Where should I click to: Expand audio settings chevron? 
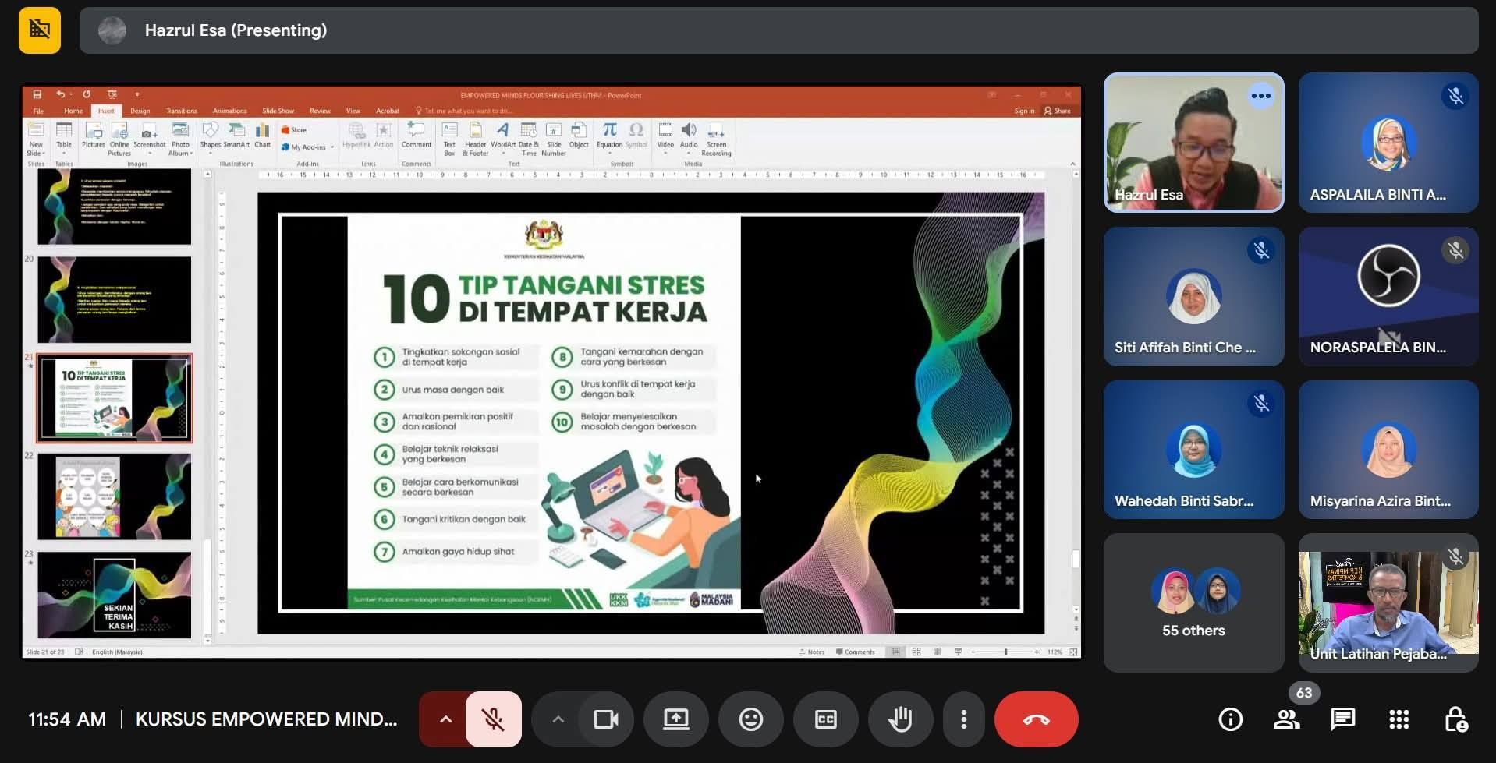click(x=445, y=719)
